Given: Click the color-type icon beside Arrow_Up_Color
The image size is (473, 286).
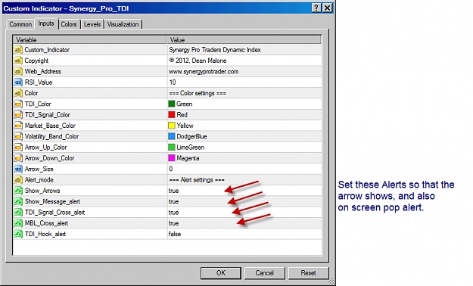Looking at the screenshot, I should click(x=18, y=148).
